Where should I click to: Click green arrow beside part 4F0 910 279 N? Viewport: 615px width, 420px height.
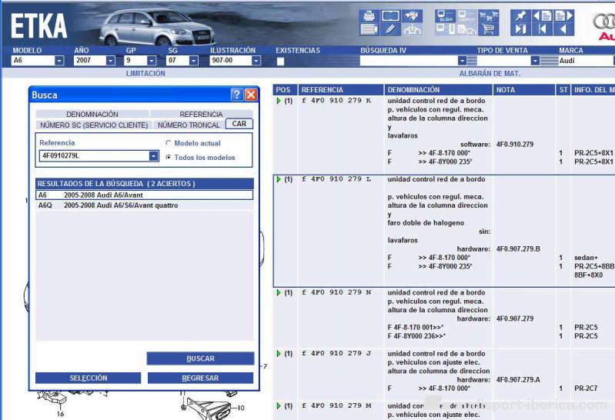(279, 292)
